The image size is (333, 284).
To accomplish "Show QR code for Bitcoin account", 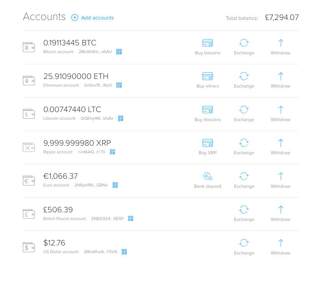I will coord(119,52).
